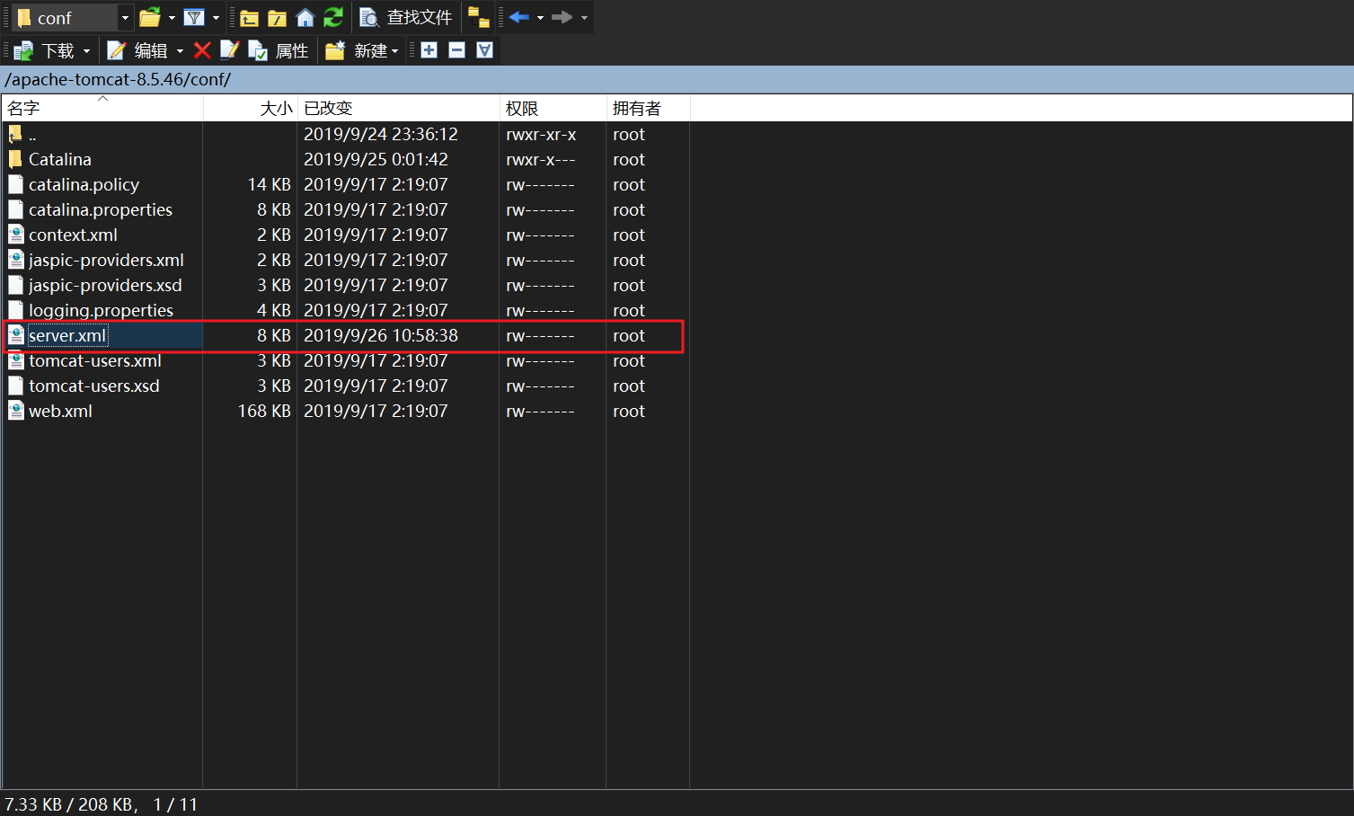Sort by 权限 permissions column header
The height and width of the screenshot is (816, 1354).
(x=553, y=108)
